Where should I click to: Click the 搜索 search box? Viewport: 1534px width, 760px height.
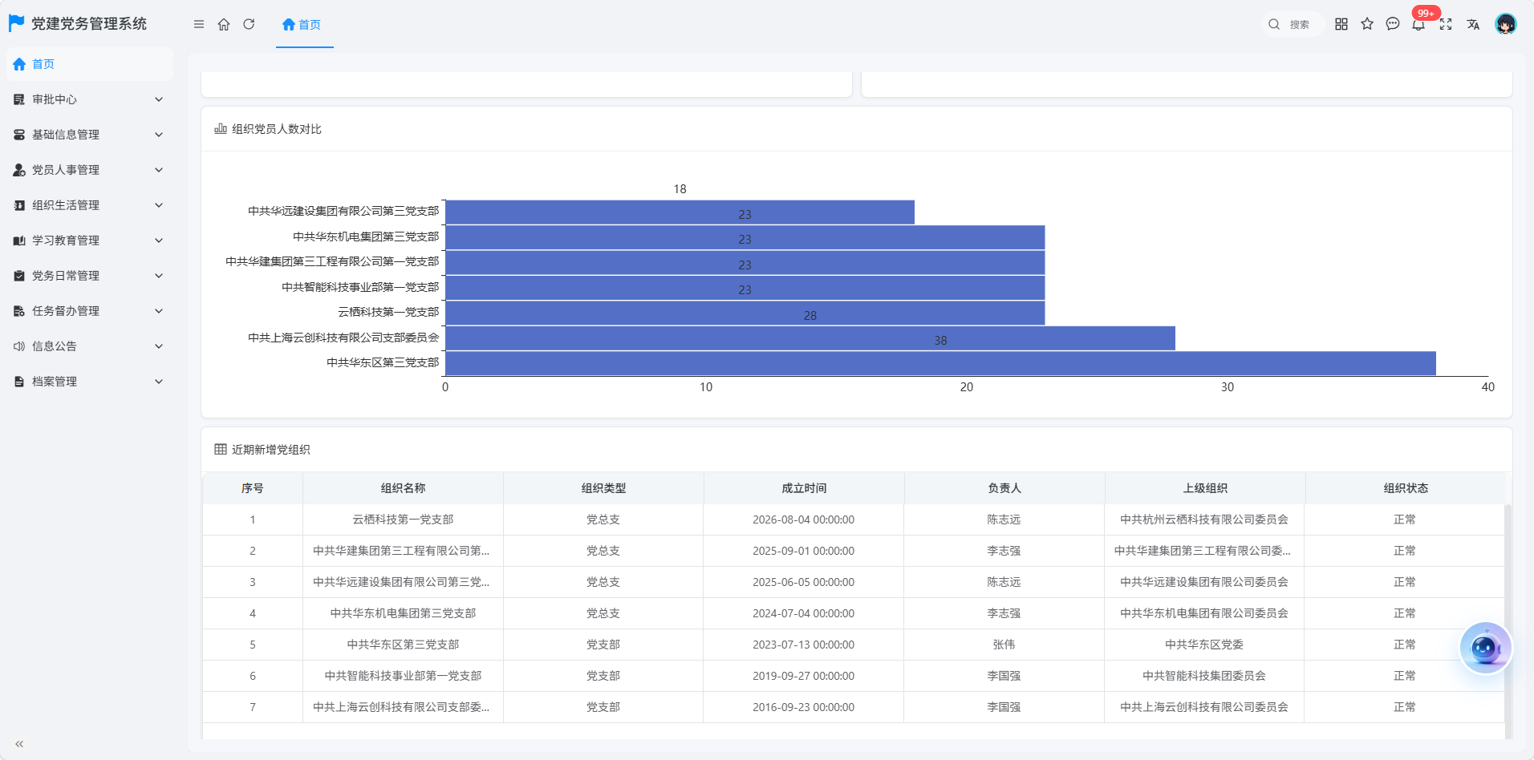coord(1292,24)
